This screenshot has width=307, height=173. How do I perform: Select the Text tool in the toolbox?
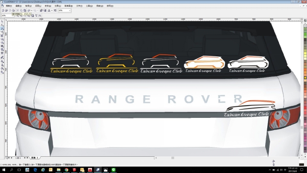2,53
